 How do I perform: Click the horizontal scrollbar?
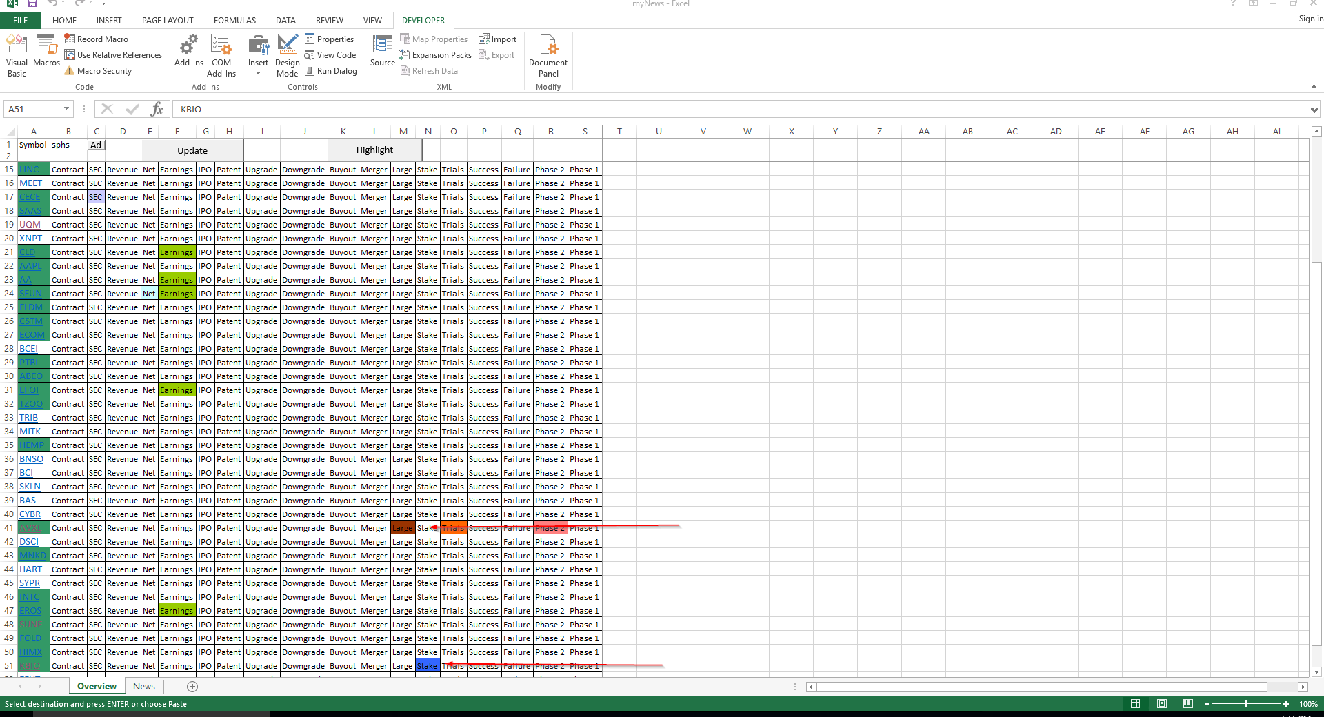coord(1041,687)
